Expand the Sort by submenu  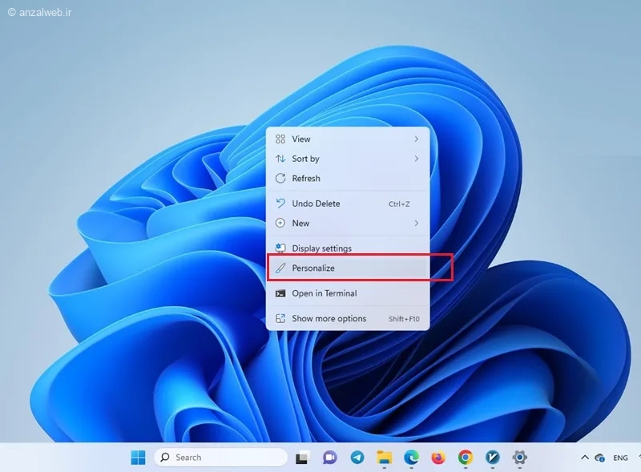click(x=348, y=159)
